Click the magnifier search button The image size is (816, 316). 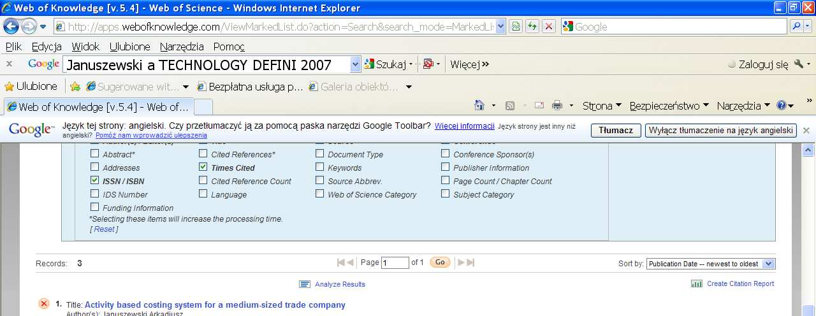pyautogui.click(x=796, y=27)
